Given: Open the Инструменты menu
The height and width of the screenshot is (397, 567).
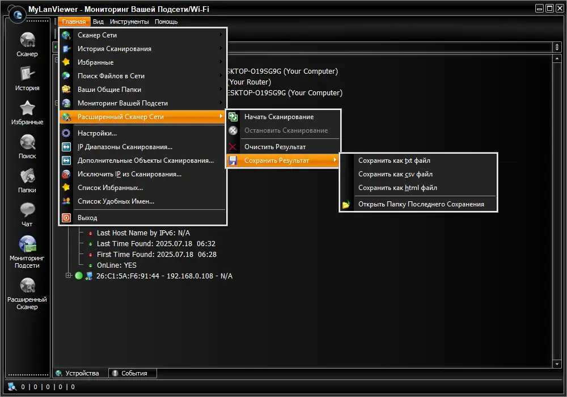Looking at the screenshot, I should [x=129, y=22].
